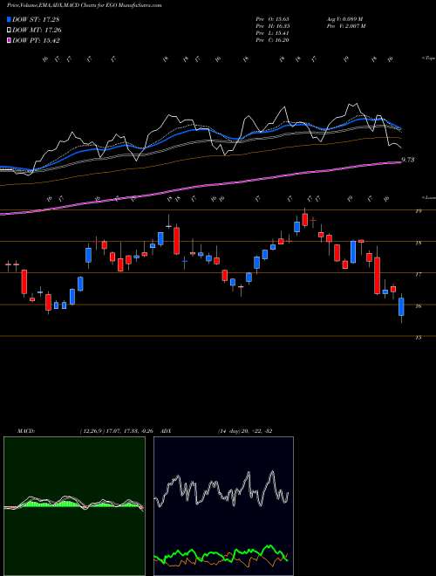Click the MACD (12,26,9) values text
This screenshot has width=436, height=576.
115,430
